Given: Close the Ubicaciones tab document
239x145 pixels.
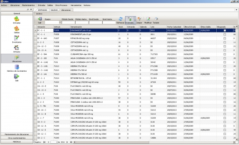Looking at the screenshot, I should pos(236,10).
